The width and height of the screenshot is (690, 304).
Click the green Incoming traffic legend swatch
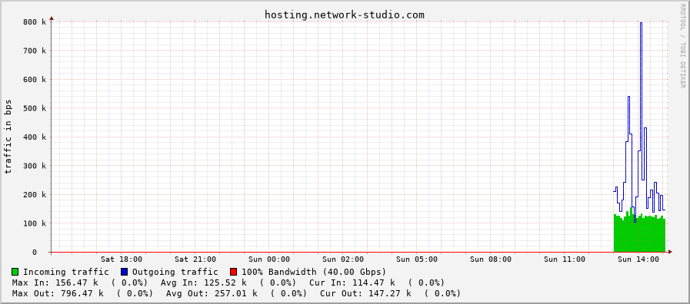15,272
